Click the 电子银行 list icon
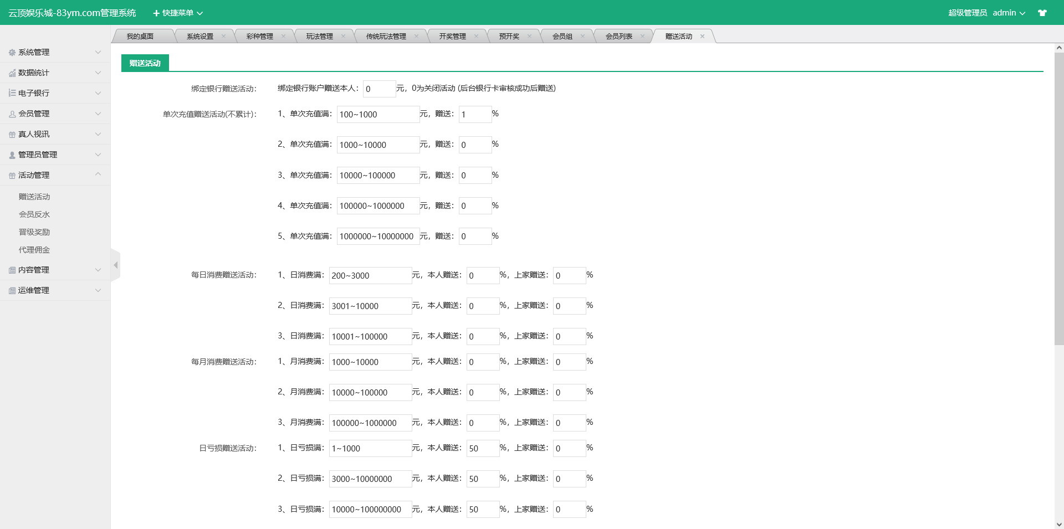Screen dimensions: 1064x529 (x=12, y=93)
